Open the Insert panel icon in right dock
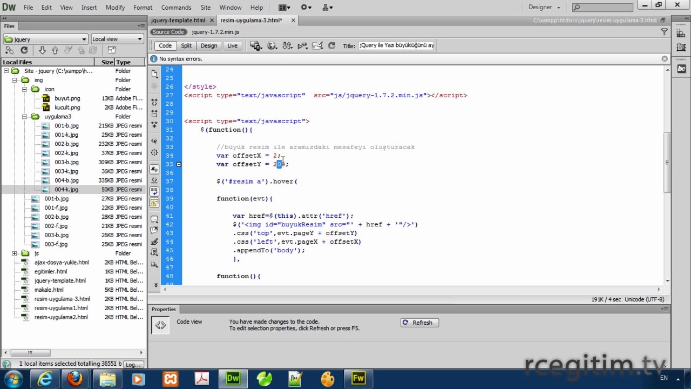The width and height of the screenshot is (691, 389). pos(681,33)
